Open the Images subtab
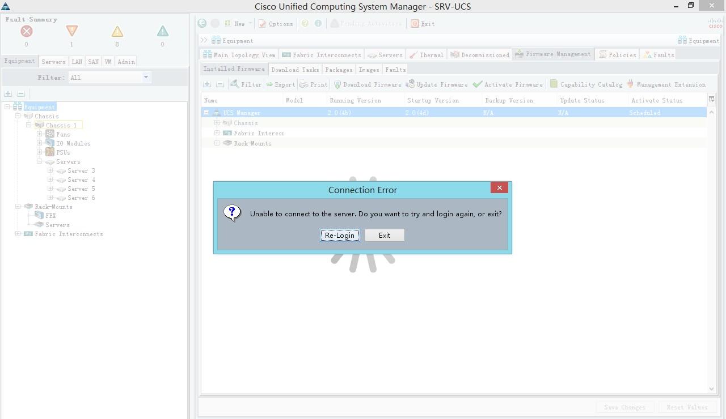The height and width of the screenshot is (419, 726). [369, 70]
